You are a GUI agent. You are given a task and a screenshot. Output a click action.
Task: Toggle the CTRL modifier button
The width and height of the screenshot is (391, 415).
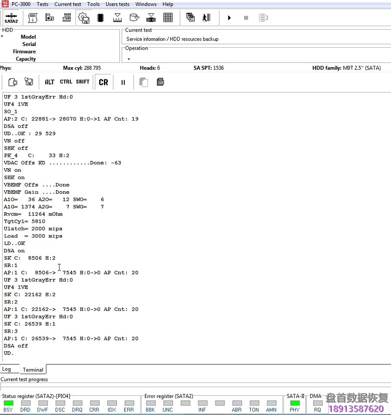(x=66, y=82)
